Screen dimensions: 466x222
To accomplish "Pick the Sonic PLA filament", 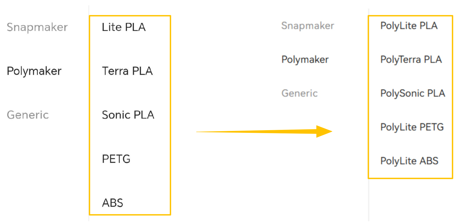I will coord(128,115).
